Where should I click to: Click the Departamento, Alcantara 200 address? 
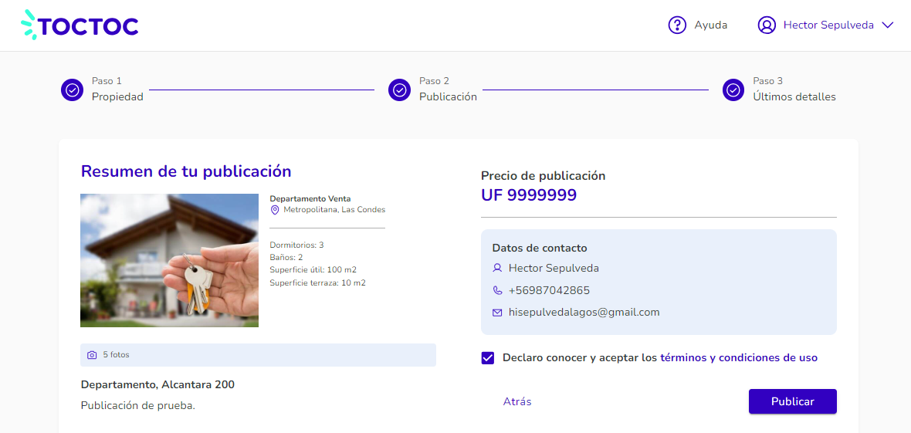(157, 384)
